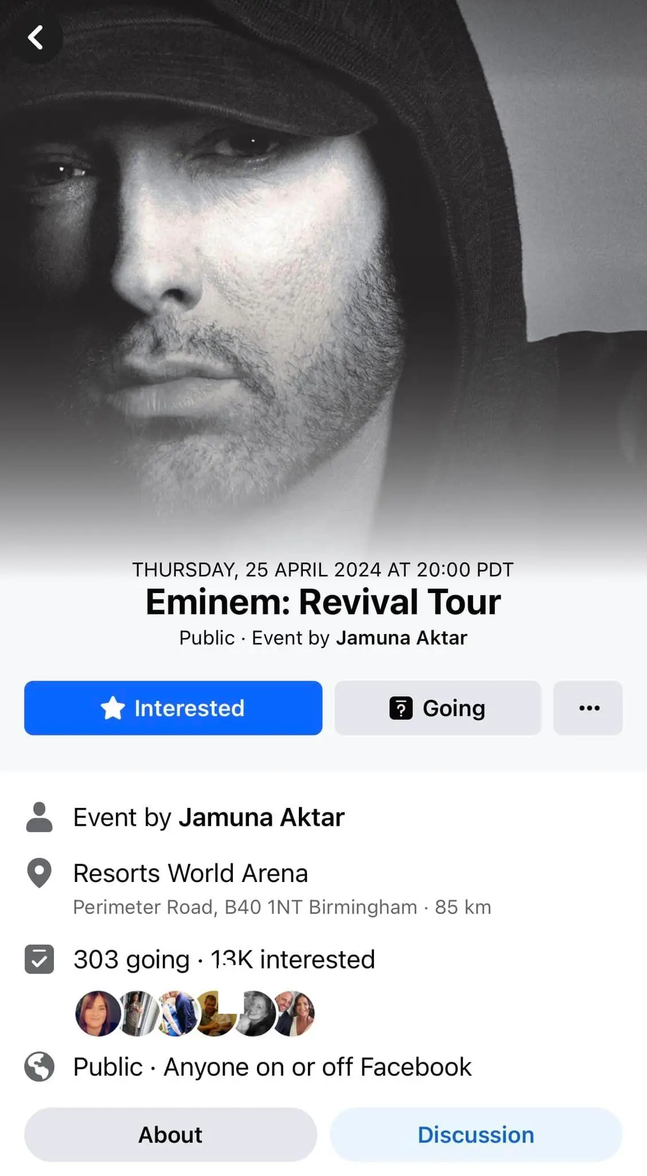This screenshot has height=1176, width=647.
Task: Switch to the Discussion tab
Action: 475,1134
